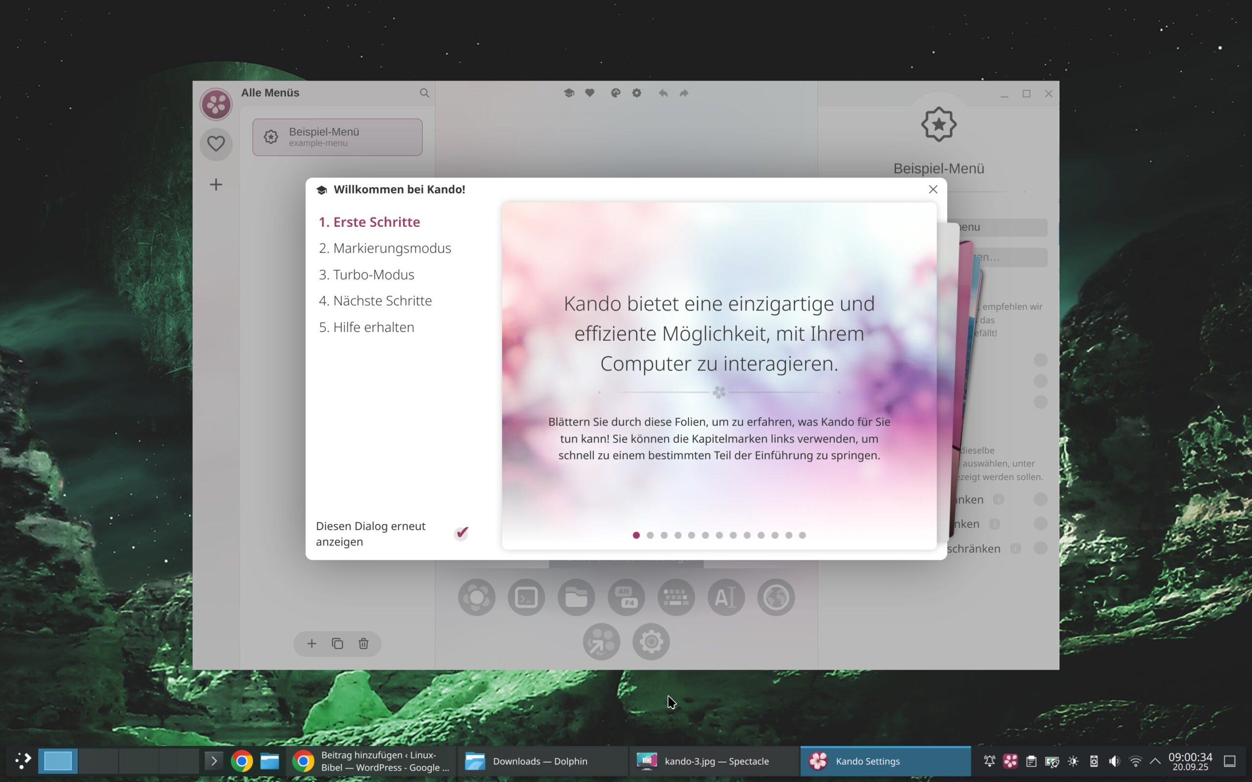Viewport: 1252px width, 782px height.
Task: Switch to Beitrag hinzufügen Chrome window task
Action: click(371, 761)
